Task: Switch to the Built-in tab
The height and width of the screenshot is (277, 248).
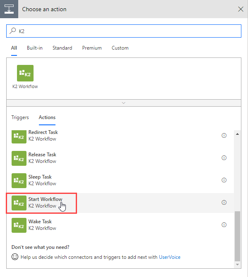Action: (x=35, y=48)
